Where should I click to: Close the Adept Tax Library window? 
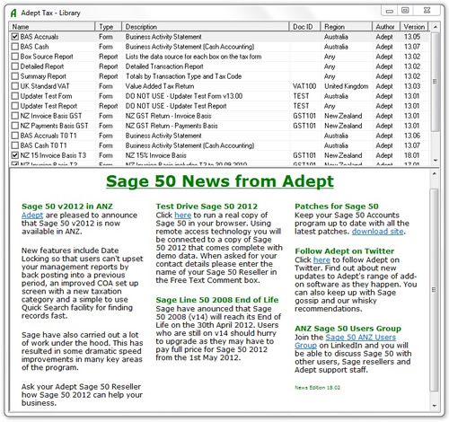[x=427, y=11]
